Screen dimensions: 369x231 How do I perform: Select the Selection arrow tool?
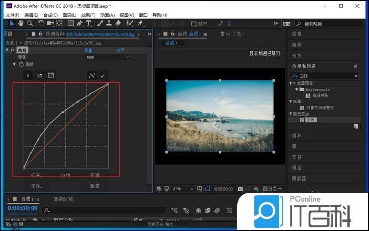click(12, 24)
